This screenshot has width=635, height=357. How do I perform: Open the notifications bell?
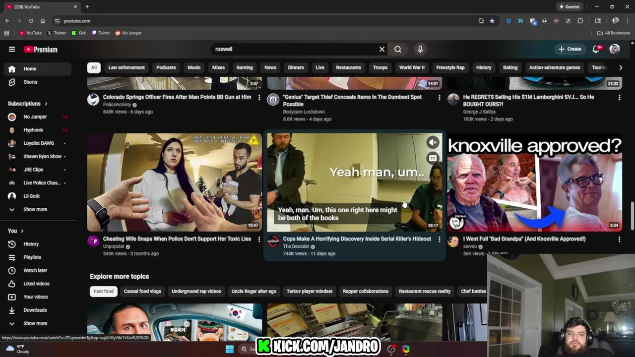(597, 49)
